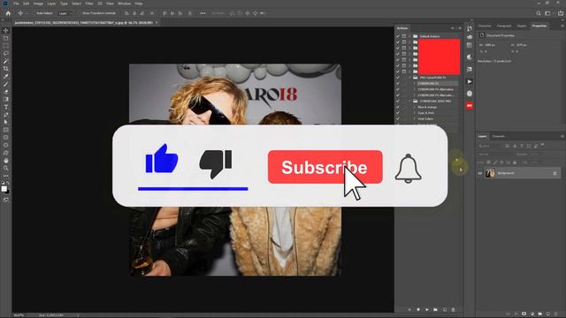Create new group folder in Layers panel
The height and width of the screenshot is (318, 566).
540,314
